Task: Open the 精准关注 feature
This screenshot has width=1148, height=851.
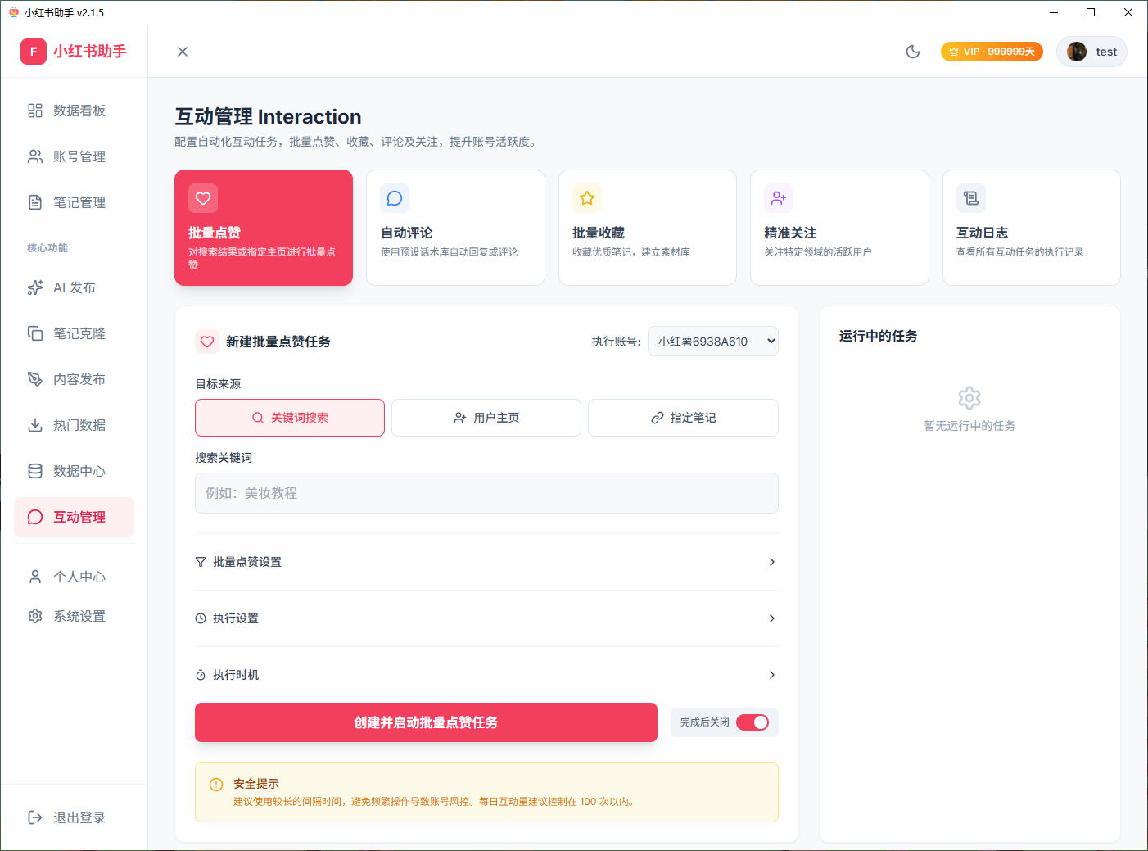Action: tap(838, 228)
